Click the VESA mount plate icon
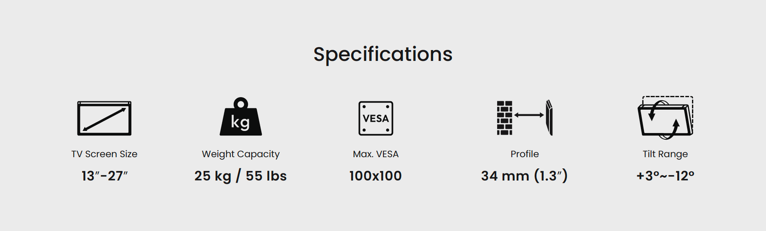This screenshot has height=231, width=766. (x=376, y=118)
